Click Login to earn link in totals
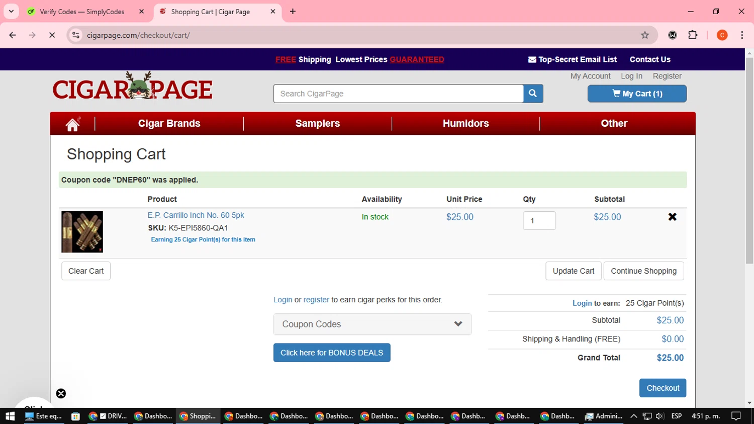Image resolution: width=754 pixels, height=424 pixels. pyautogui.click(x=582, y=303)
